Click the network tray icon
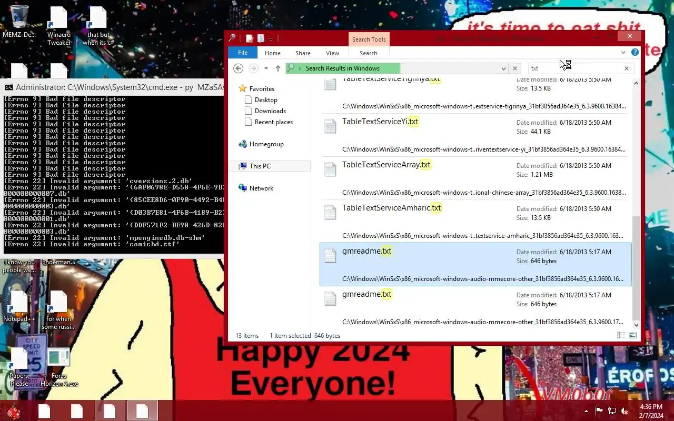Image resolution: width=674 pixels, height=421 pixels. coord(612,412)
